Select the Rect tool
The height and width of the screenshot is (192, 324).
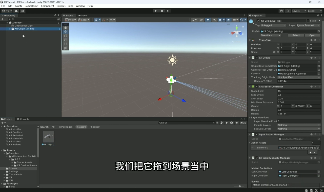[x=66, y=44]
